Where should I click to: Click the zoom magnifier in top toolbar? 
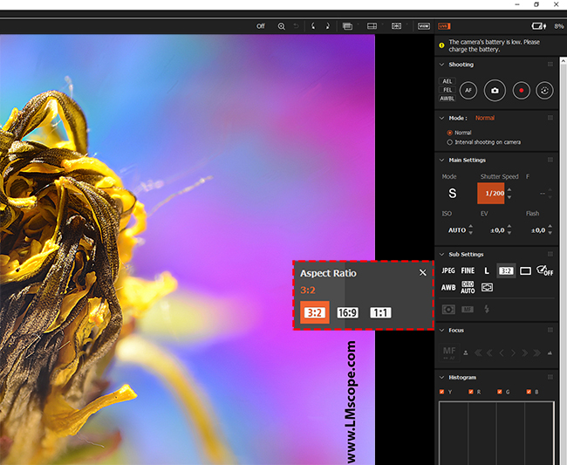(281, 26)
